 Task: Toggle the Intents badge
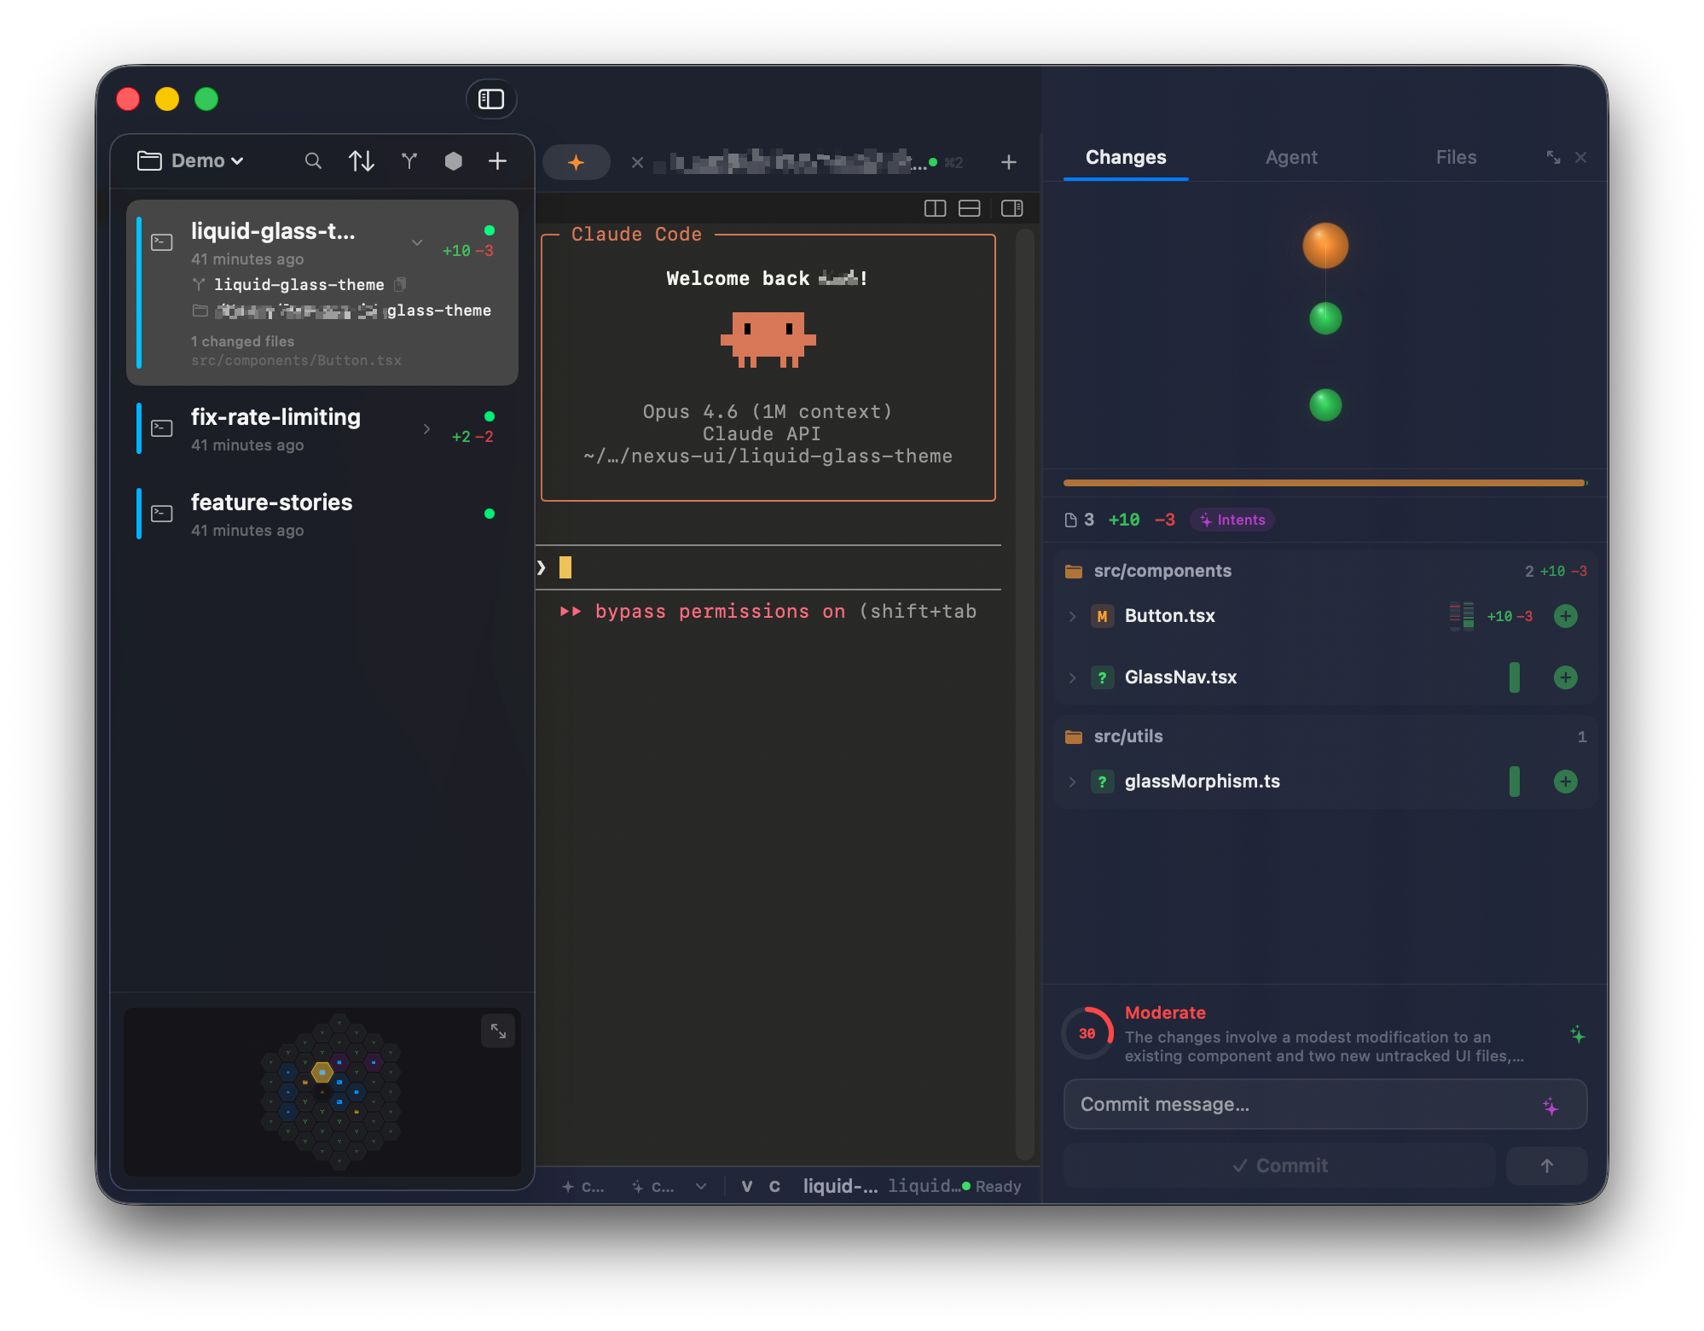1232,520
